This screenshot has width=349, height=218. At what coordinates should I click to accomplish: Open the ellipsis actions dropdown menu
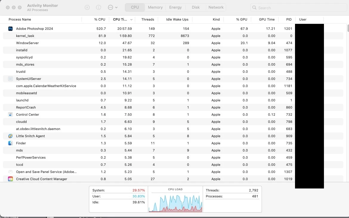pos(113,7)
